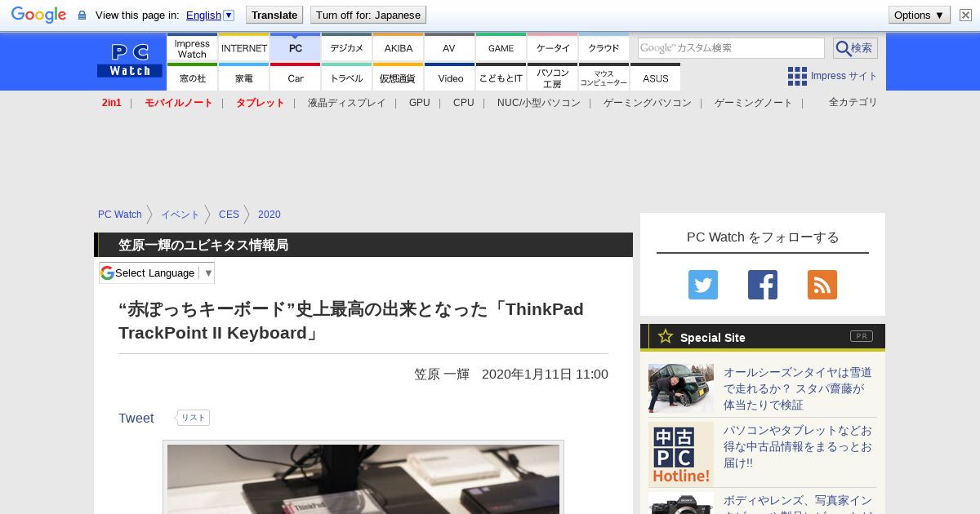Click the リスト button beside Tweet

tap(193, 418)
